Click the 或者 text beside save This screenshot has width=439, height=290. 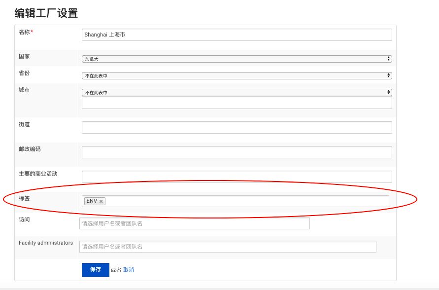pos(116,270)
